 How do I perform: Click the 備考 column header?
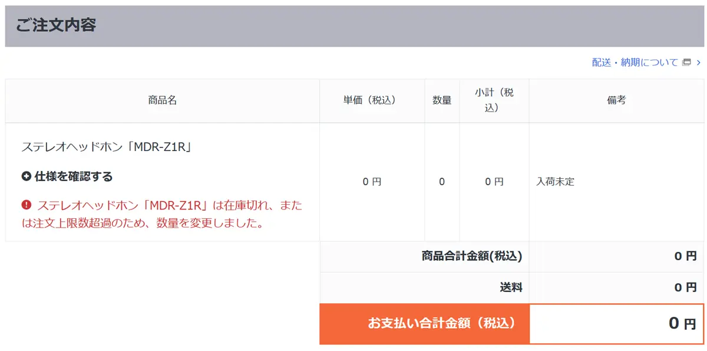(x=616, y=100)
